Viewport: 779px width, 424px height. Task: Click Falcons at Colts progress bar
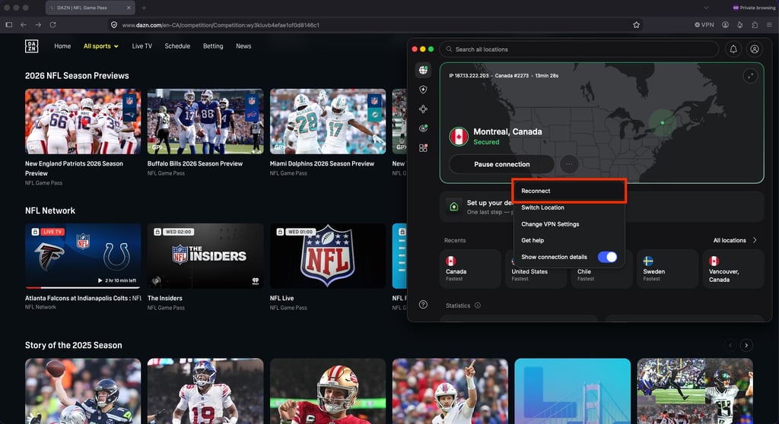[83, 287]
